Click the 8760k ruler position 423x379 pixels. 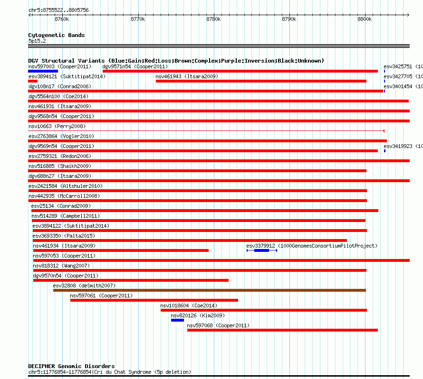(62, 19)
